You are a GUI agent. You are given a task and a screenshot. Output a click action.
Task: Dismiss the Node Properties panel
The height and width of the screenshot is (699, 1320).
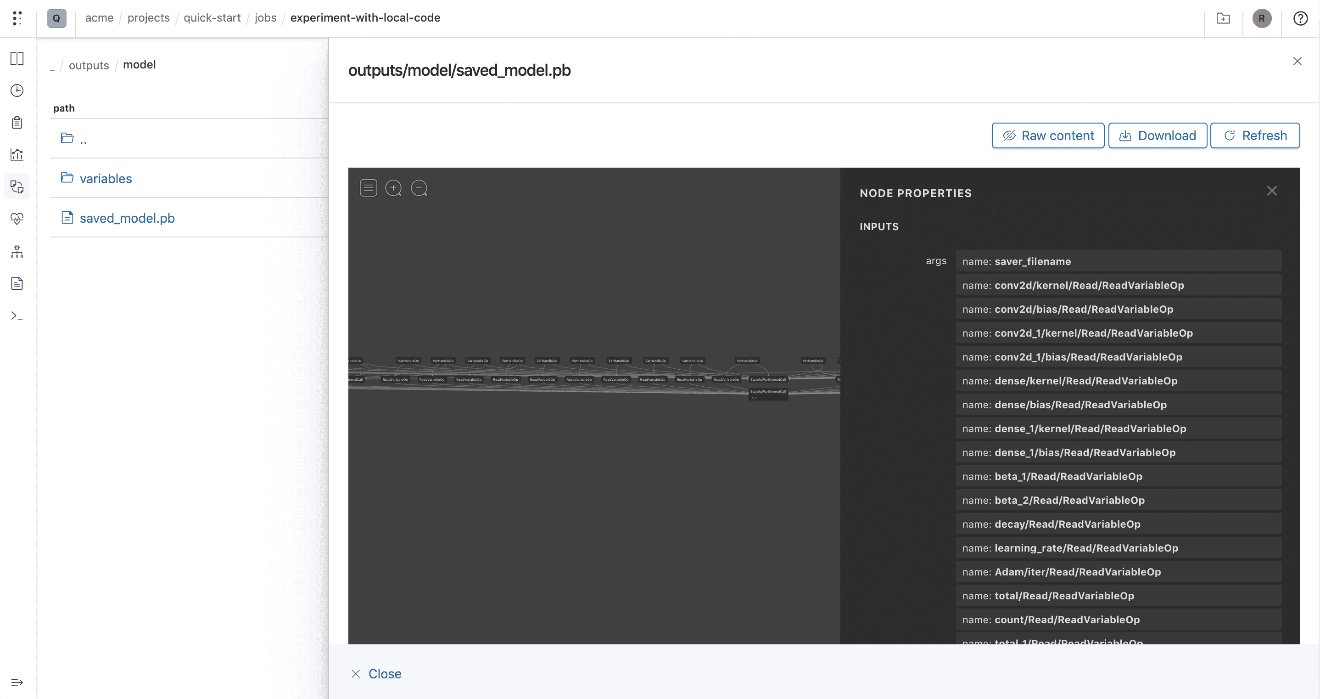point(1272,191)
